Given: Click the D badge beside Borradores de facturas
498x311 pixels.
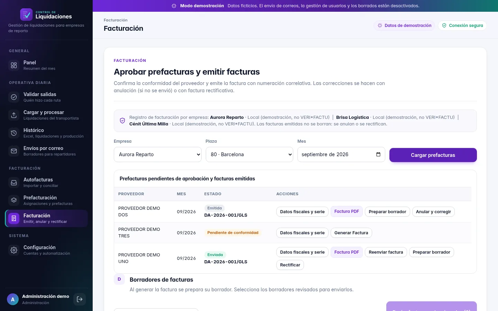Looking at the screenshot, I should (x=119, y=279).
